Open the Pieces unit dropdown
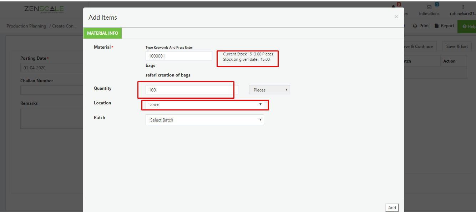Screen dimensions: 476x212 269,90
